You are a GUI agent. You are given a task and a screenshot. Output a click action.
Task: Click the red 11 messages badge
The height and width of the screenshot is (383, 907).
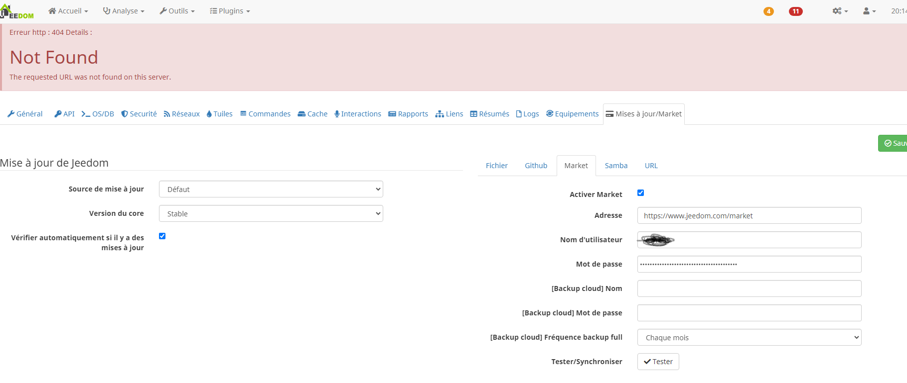click(796, 11)
